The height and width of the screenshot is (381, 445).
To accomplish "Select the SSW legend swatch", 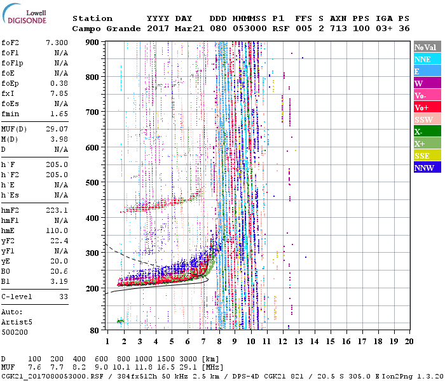I will tap(427, 119).
